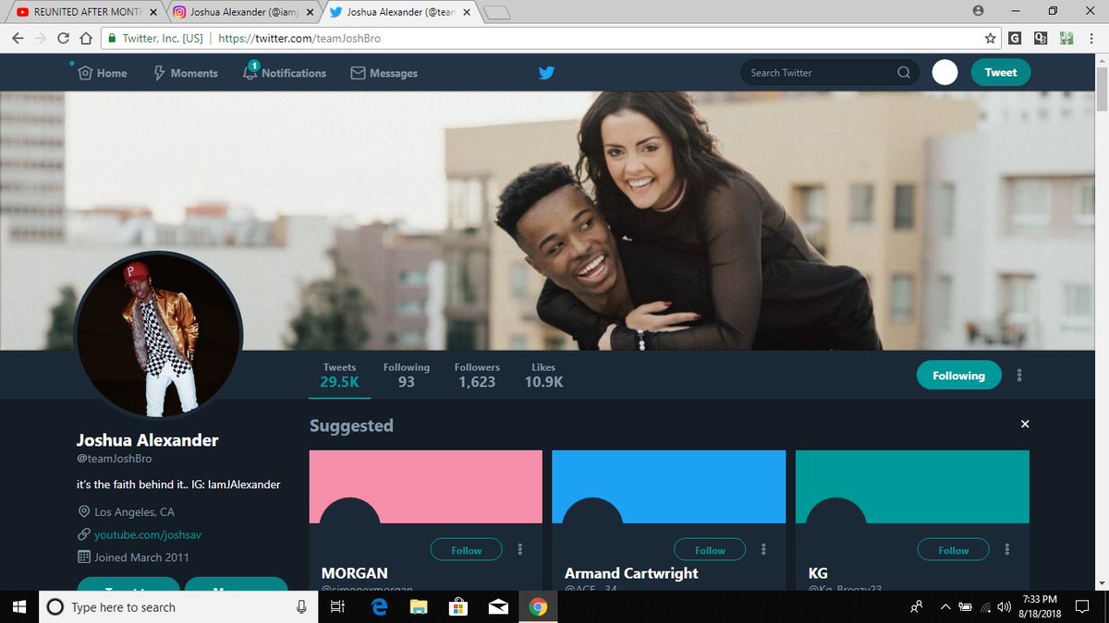Click the taskbar search box
This screenshot has height=623, width=1109.
pos(178,607)
